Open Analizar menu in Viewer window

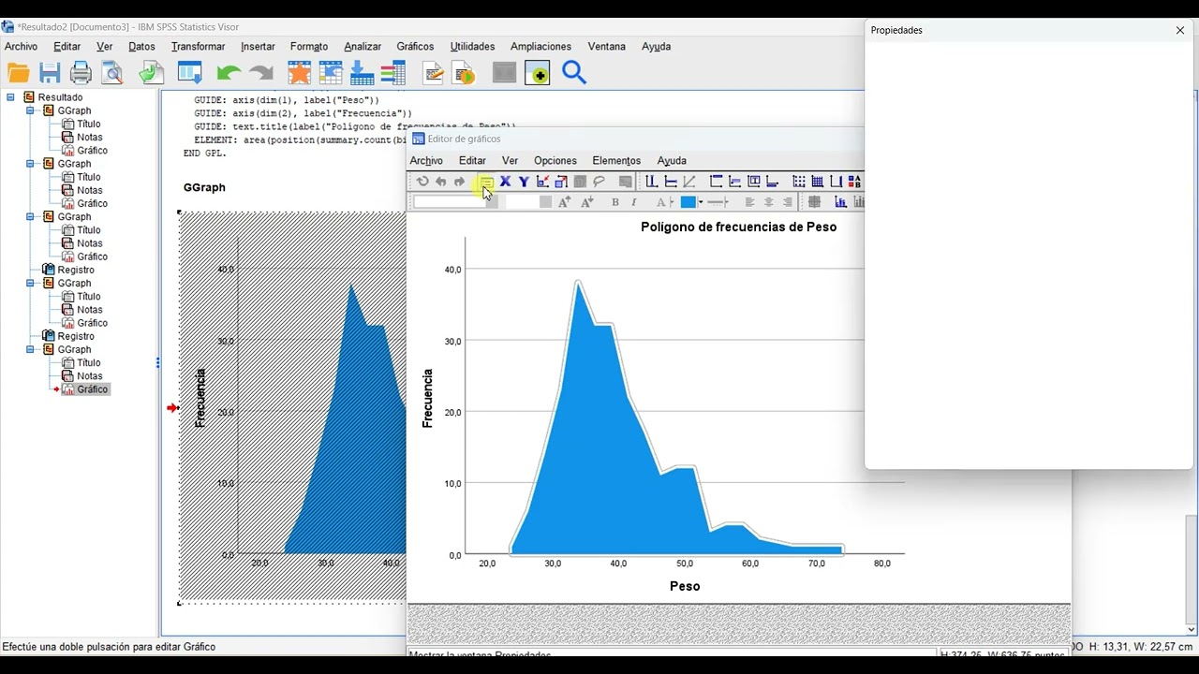pyautogui.click(x=363, y=46)
